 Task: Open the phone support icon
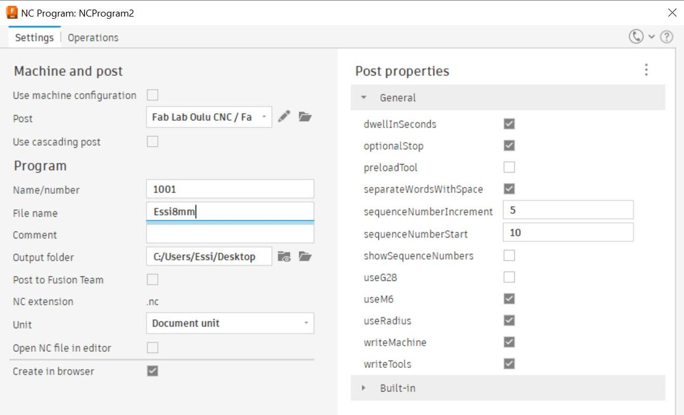pyautogui.click(x=636, y=37)
